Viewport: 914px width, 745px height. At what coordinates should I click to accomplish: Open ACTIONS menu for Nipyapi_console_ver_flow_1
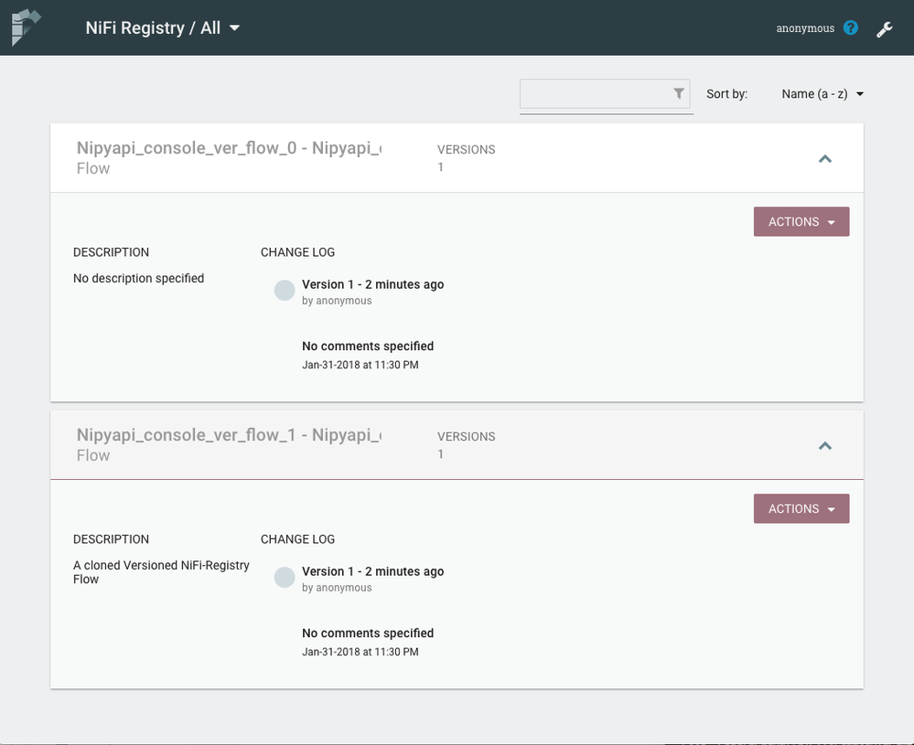(x=801, y=509)
